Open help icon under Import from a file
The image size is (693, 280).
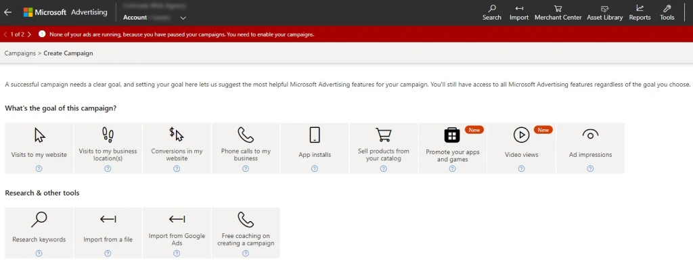click(x=108, y=253)
